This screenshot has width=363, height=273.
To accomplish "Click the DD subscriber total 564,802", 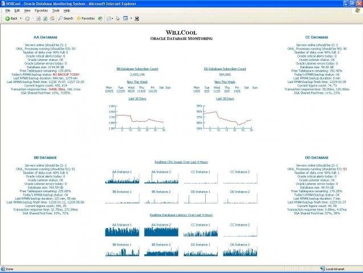I will tap(225, 75).
